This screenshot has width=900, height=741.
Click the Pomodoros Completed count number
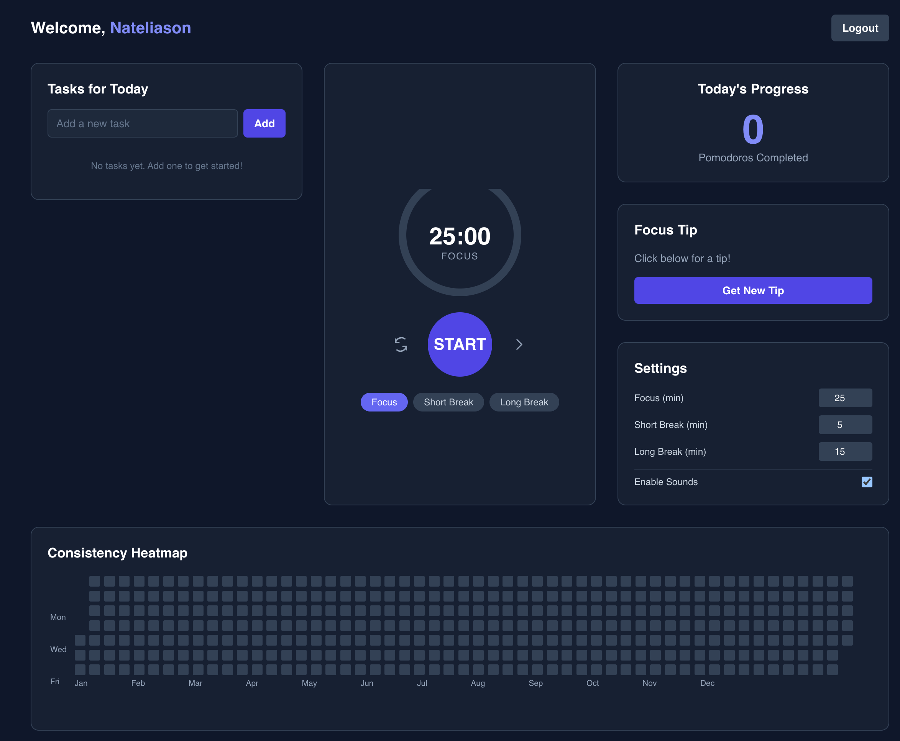pos(753,130)
